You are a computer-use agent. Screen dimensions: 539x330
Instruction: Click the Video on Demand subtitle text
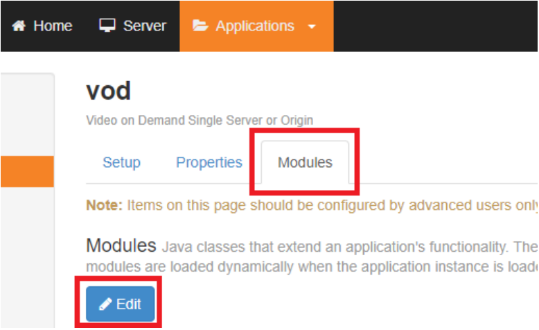[x=200, y=120]
